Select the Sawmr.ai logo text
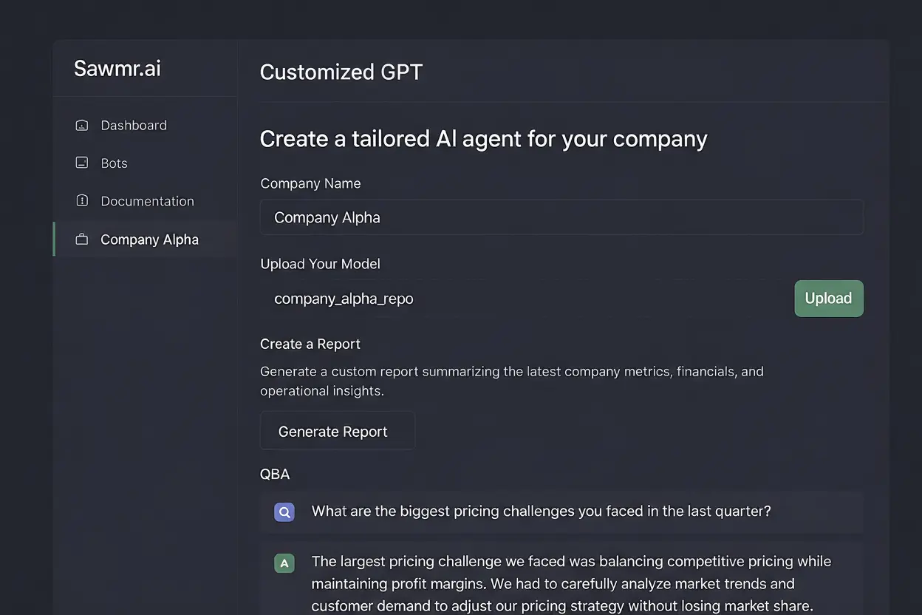Screen dimensions: 922x615 click(117, 68)
